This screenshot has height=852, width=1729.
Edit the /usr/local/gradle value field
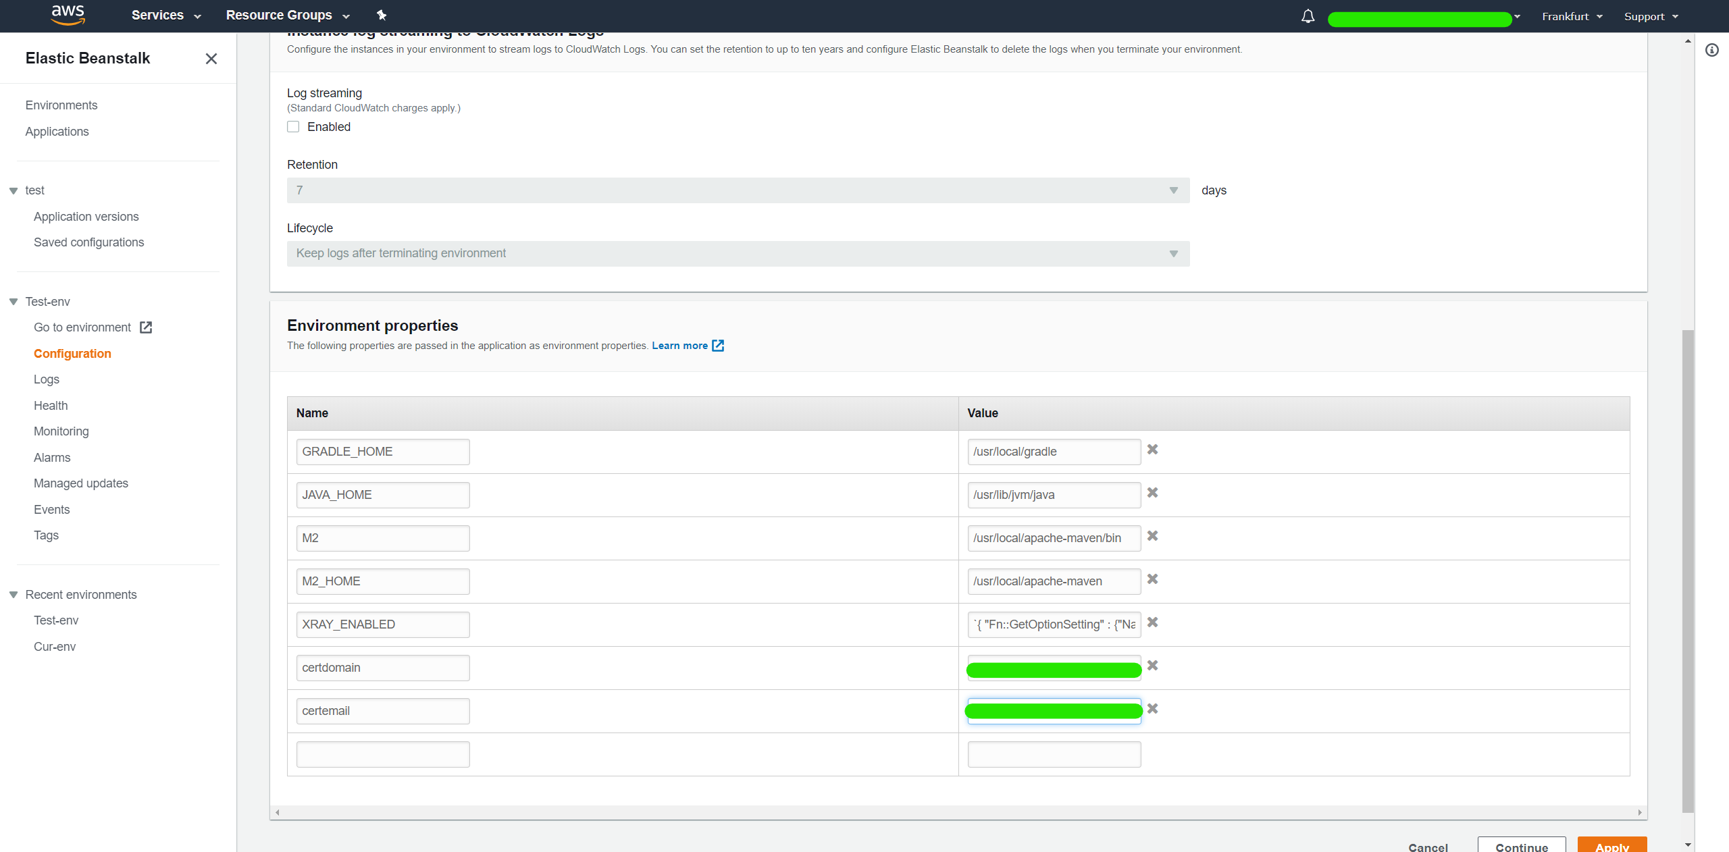click(1054, 452)
